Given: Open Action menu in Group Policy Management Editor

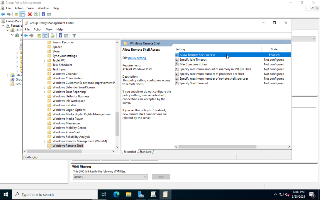Looking at the screenshot, I should pyautogui.click(x=38, y=29).
